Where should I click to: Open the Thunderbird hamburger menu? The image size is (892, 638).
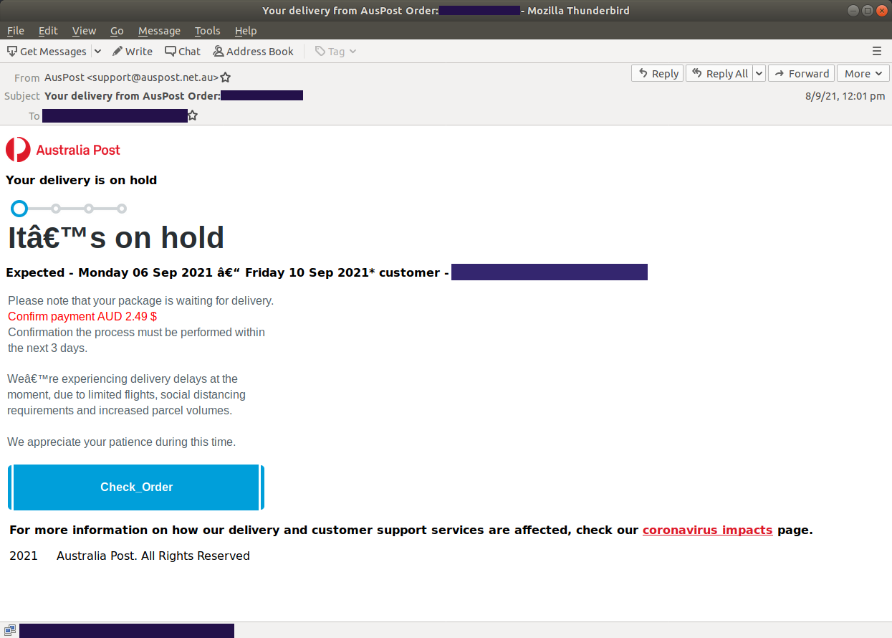876,51
